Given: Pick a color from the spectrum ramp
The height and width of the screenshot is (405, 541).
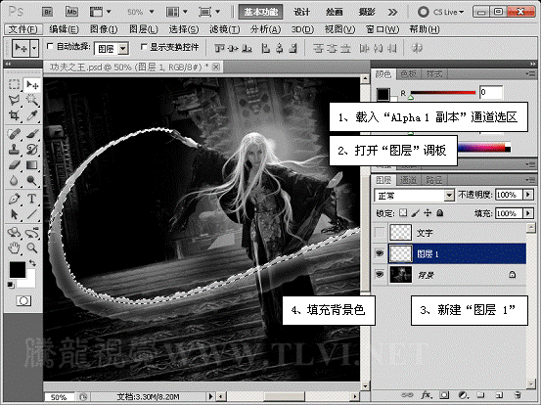Looking at the screenshot, I should click(x=484, y=148).
